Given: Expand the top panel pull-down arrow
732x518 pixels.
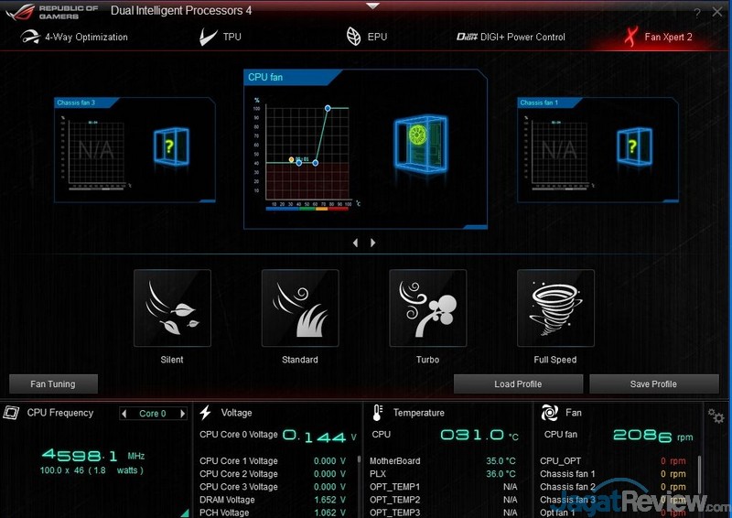Looking at the screenshot, I should click(371, 5).
